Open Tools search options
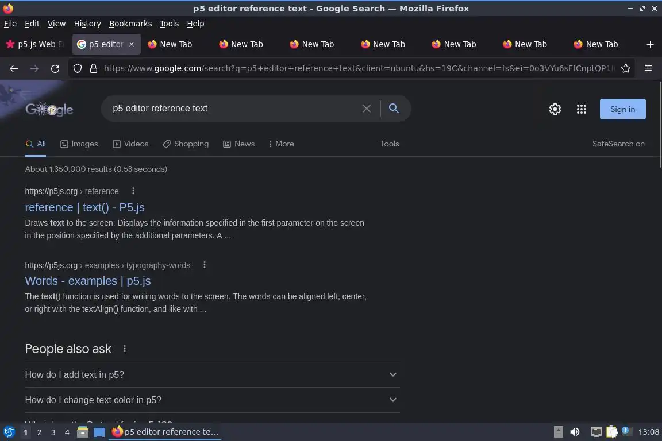This screenshot has width=662, height=441. click(389, 144)
